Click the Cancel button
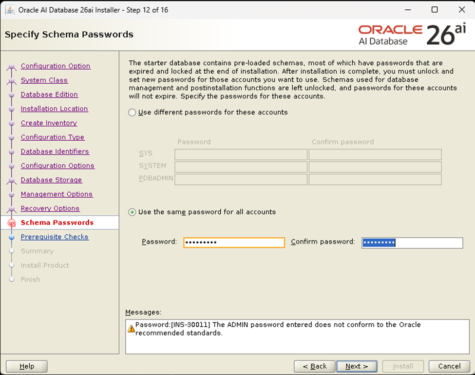Image resolution: width=475 pixels, height=375 pixels. (449, 366)
